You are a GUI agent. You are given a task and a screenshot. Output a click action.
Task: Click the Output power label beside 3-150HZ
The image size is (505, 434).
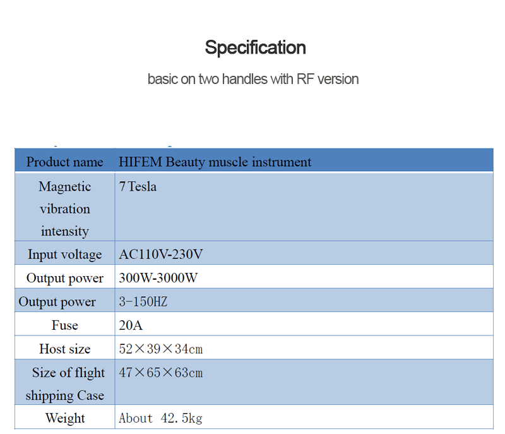click(57, 302)
